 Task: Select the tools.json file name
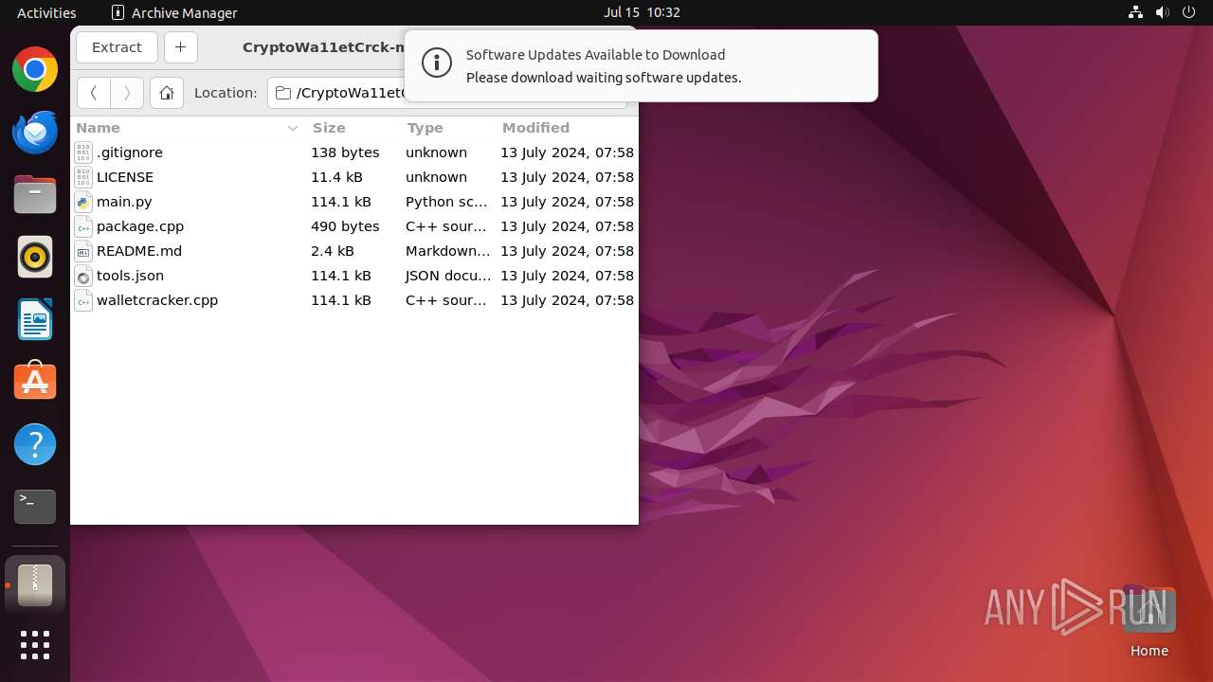click(x=130, y=276)
